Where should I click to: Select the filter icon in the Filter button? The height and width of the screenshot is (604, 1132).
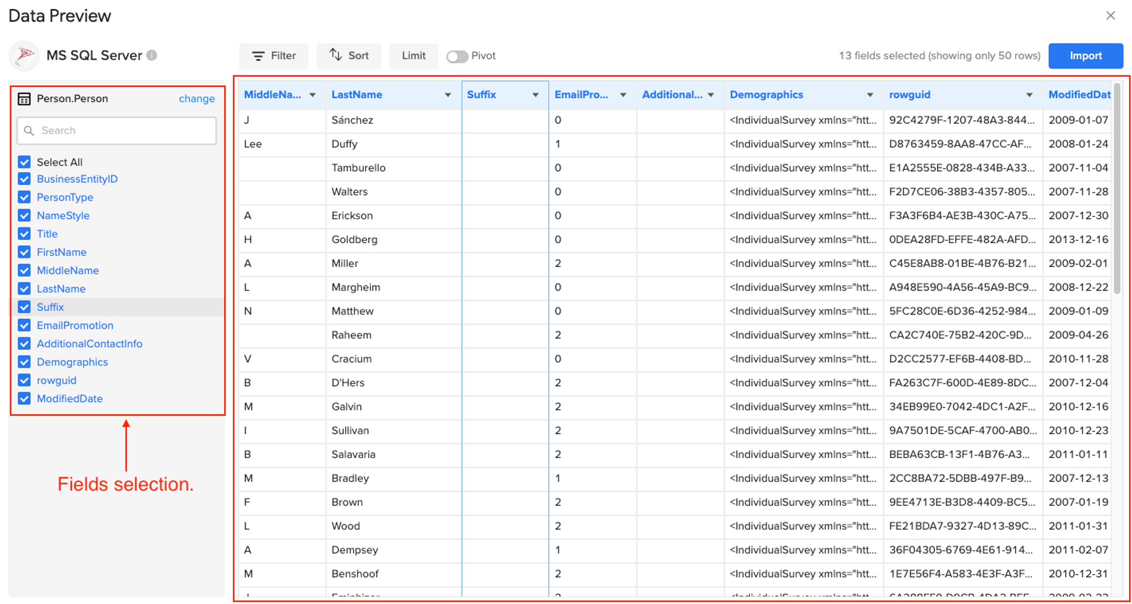(x=259, y=55)
